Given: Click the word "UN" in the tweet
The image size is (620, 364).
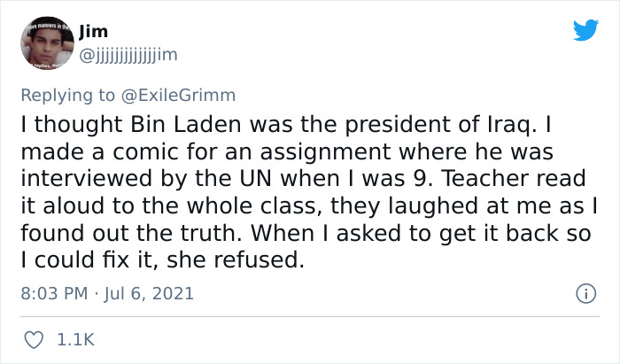Looking at the screenshot, I should (x=256, y=179).
